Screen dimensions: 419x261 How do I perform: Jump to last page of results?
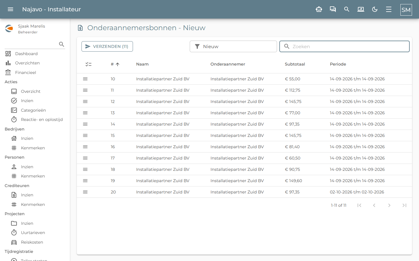(404, 205)
